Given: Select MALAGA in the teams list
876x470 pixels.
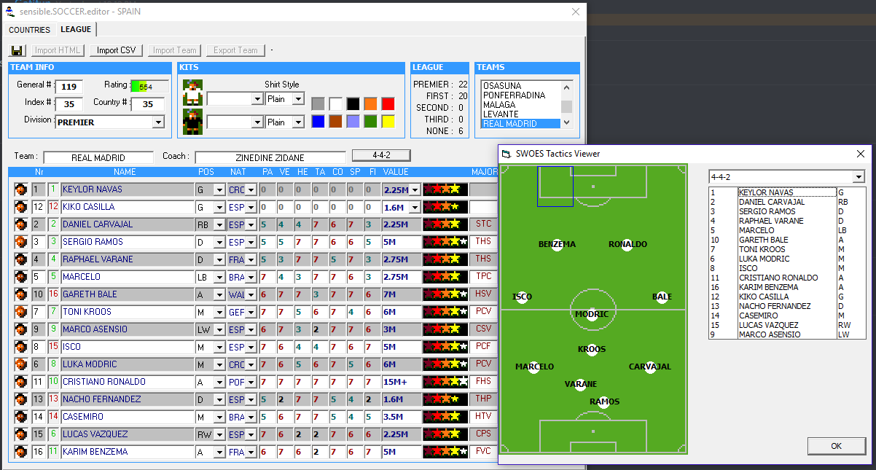Looking at the screenshot, I should point(499,105).
